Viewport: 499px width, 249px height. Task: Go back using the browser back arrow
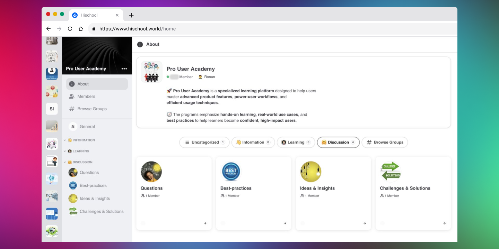[49, 29]
